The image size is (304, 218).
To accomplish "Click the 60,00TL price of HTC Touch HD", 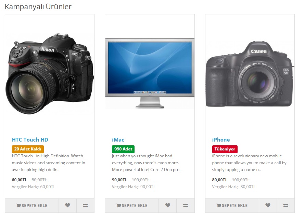I will tap(20, 180).
